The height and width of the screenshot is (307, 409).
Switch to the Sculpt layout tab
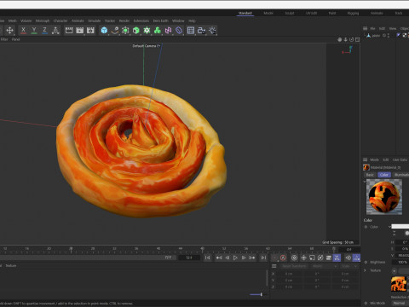tap(290, 13)
